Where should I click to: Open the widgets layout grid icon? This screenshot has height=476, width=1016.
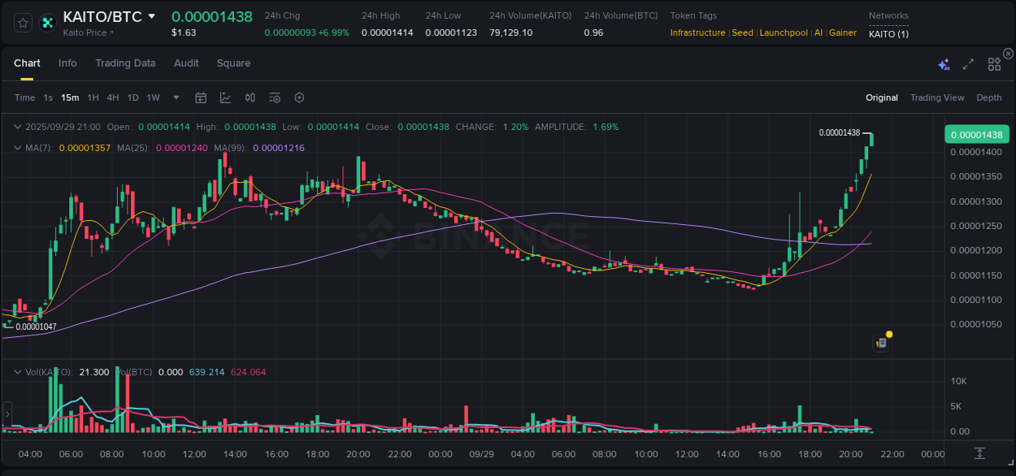tap(994, 63)
